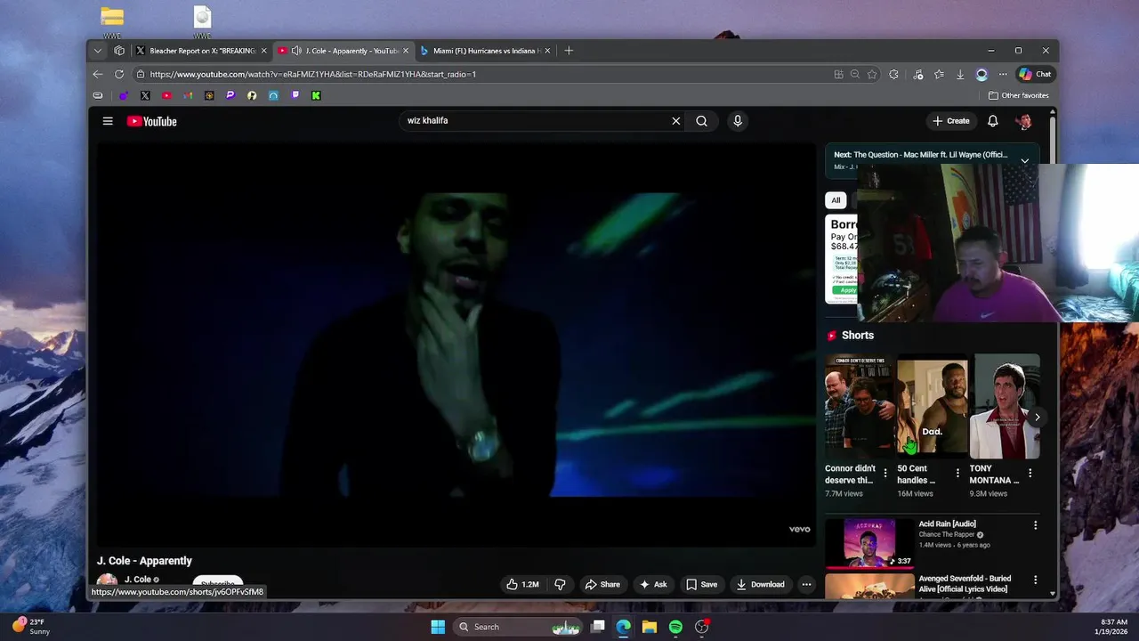Open options menu for Connor short

tap(885, 473)
